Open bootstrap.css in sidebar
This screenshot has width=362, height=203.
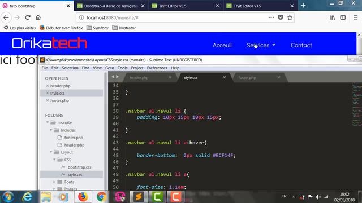pos(79,167)
